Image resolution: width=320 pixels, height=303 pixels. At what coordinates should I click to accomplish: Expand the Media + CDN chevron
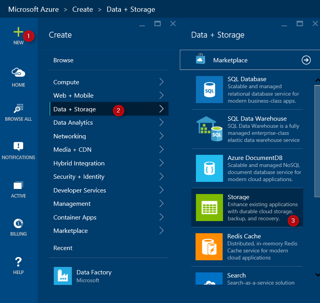(x=161, y=149)
